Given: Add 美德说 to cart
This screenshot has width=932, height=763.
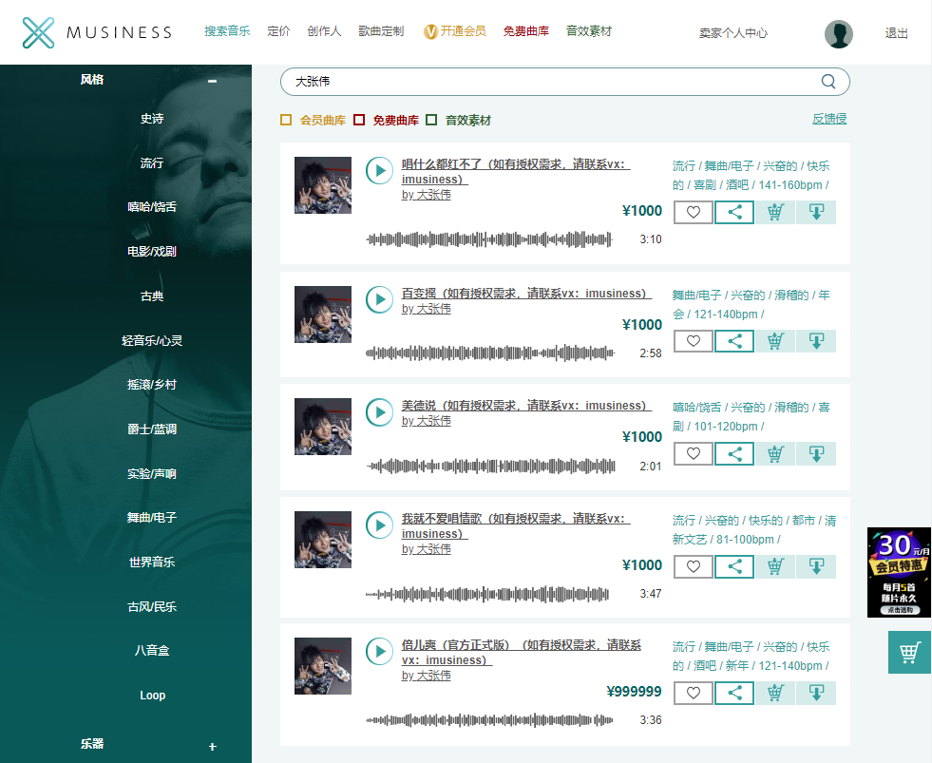Looking at the screenshot, I should coord(775,454).
